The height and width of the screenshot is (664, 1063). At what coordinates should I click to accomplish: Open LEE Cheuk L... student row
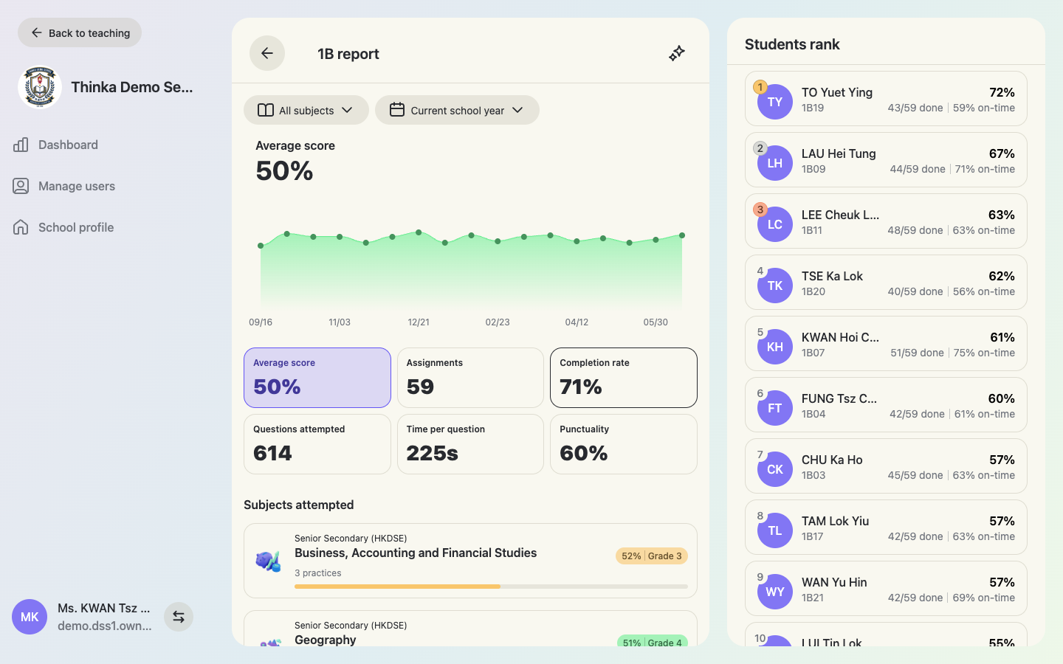coord(886,221)
